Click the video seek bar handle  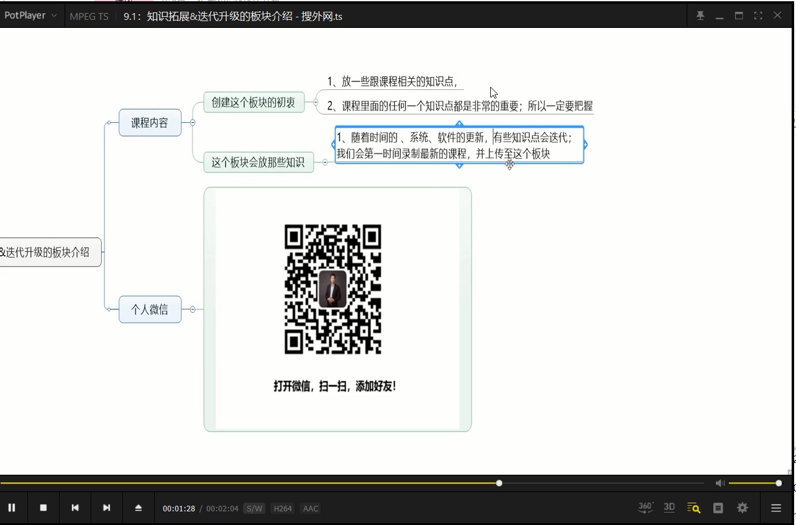click(499, 483)
